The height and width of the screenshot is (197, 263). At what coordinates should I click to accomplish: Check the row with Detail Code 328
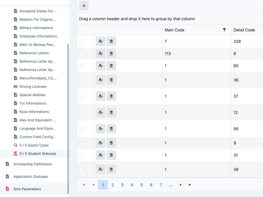[x=81, y=42]
